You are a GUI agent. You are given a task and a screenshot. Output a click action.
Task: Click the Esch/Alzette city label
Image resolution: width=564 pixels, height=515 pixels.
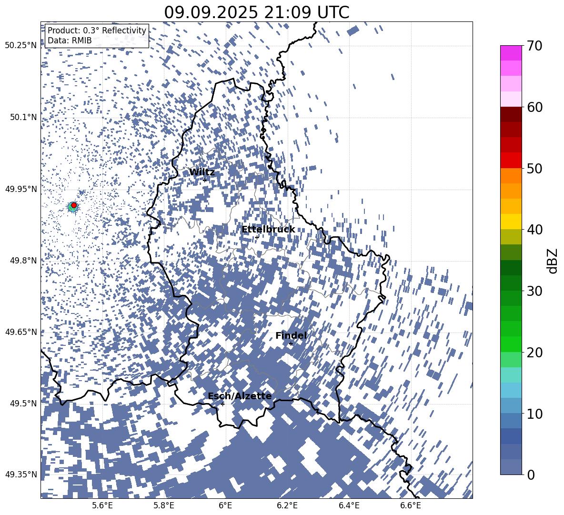240,396
